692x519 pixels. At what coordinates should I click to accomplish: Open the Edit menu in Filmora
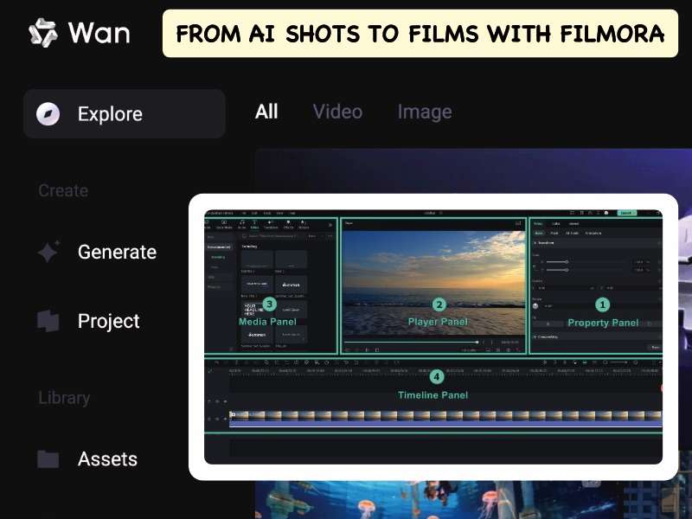click(x=254, y=213)
